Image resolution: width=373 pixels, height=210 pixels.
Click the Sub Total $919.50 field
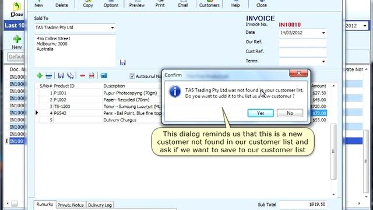(x=302, y=205)
